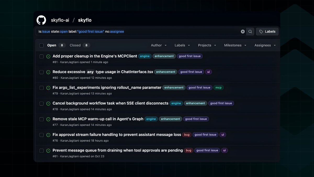The height and width of the screenshot is (177, 314).
Task: Open the Projects filter dropdown
Action: pos(207,45)
